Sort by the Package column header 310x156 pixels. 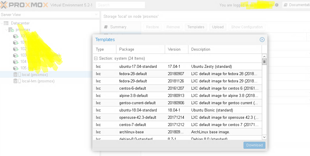tap(141, 49)
